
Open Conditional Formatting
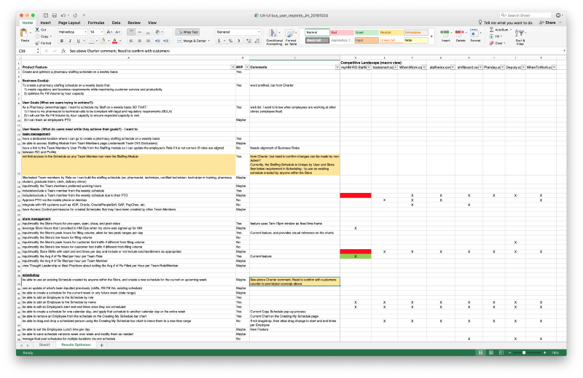275,37
